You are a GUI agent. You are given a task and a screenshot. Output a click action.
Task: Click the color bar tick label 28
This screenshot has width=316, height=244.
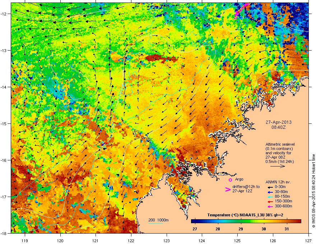click(218, 229)
